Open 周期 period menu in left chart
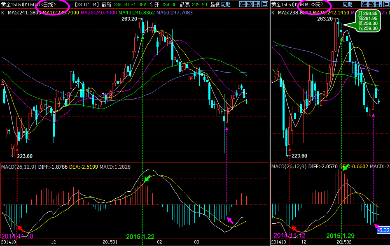Screen dimensions: 390x246 226,4
